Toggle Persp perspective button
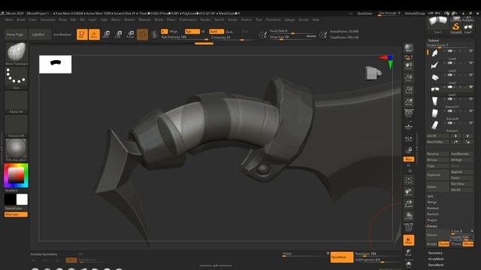Image resolution: width=481 pixels, height=270 pixels. (x=409, y=113)
